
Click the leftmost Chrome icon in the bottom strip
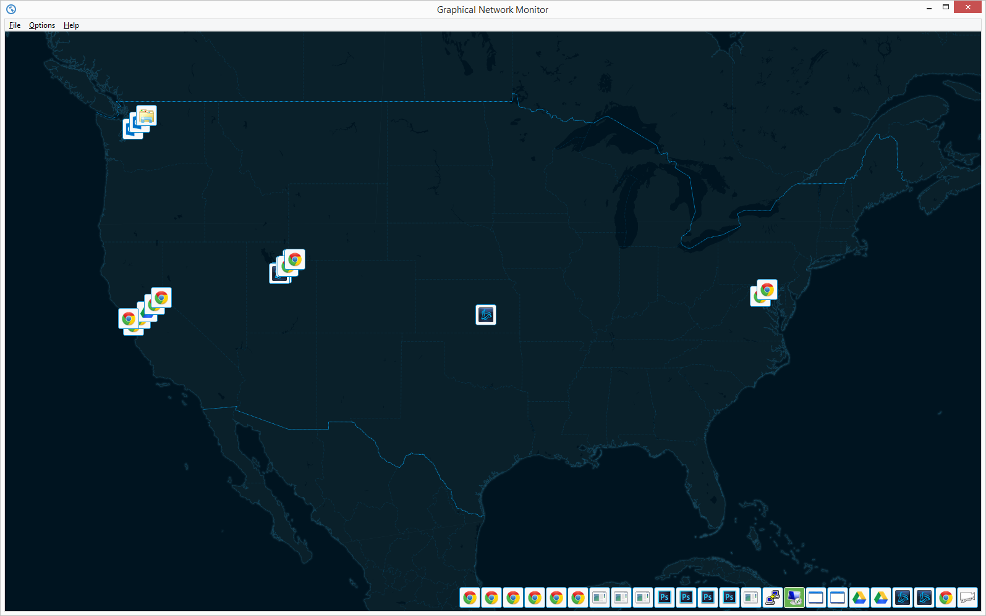tap(470, 597)
